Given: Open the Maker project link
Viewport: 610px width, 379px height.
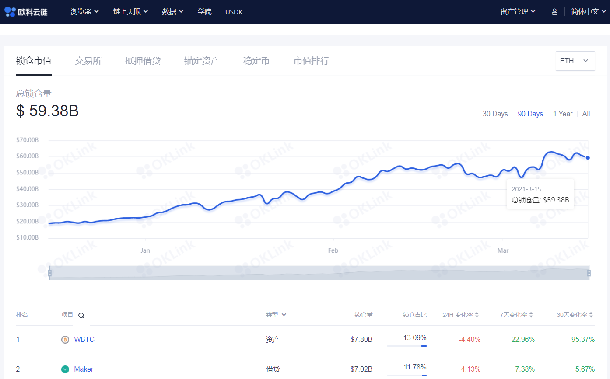Looking at the screenshot, I should [84, 369].
